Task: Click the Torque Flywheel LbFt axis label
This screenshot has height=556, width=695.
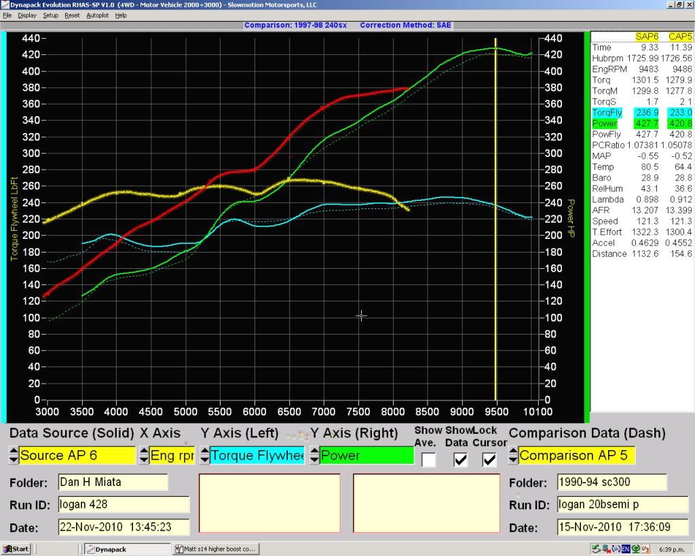Action: [x=14, y=219]
